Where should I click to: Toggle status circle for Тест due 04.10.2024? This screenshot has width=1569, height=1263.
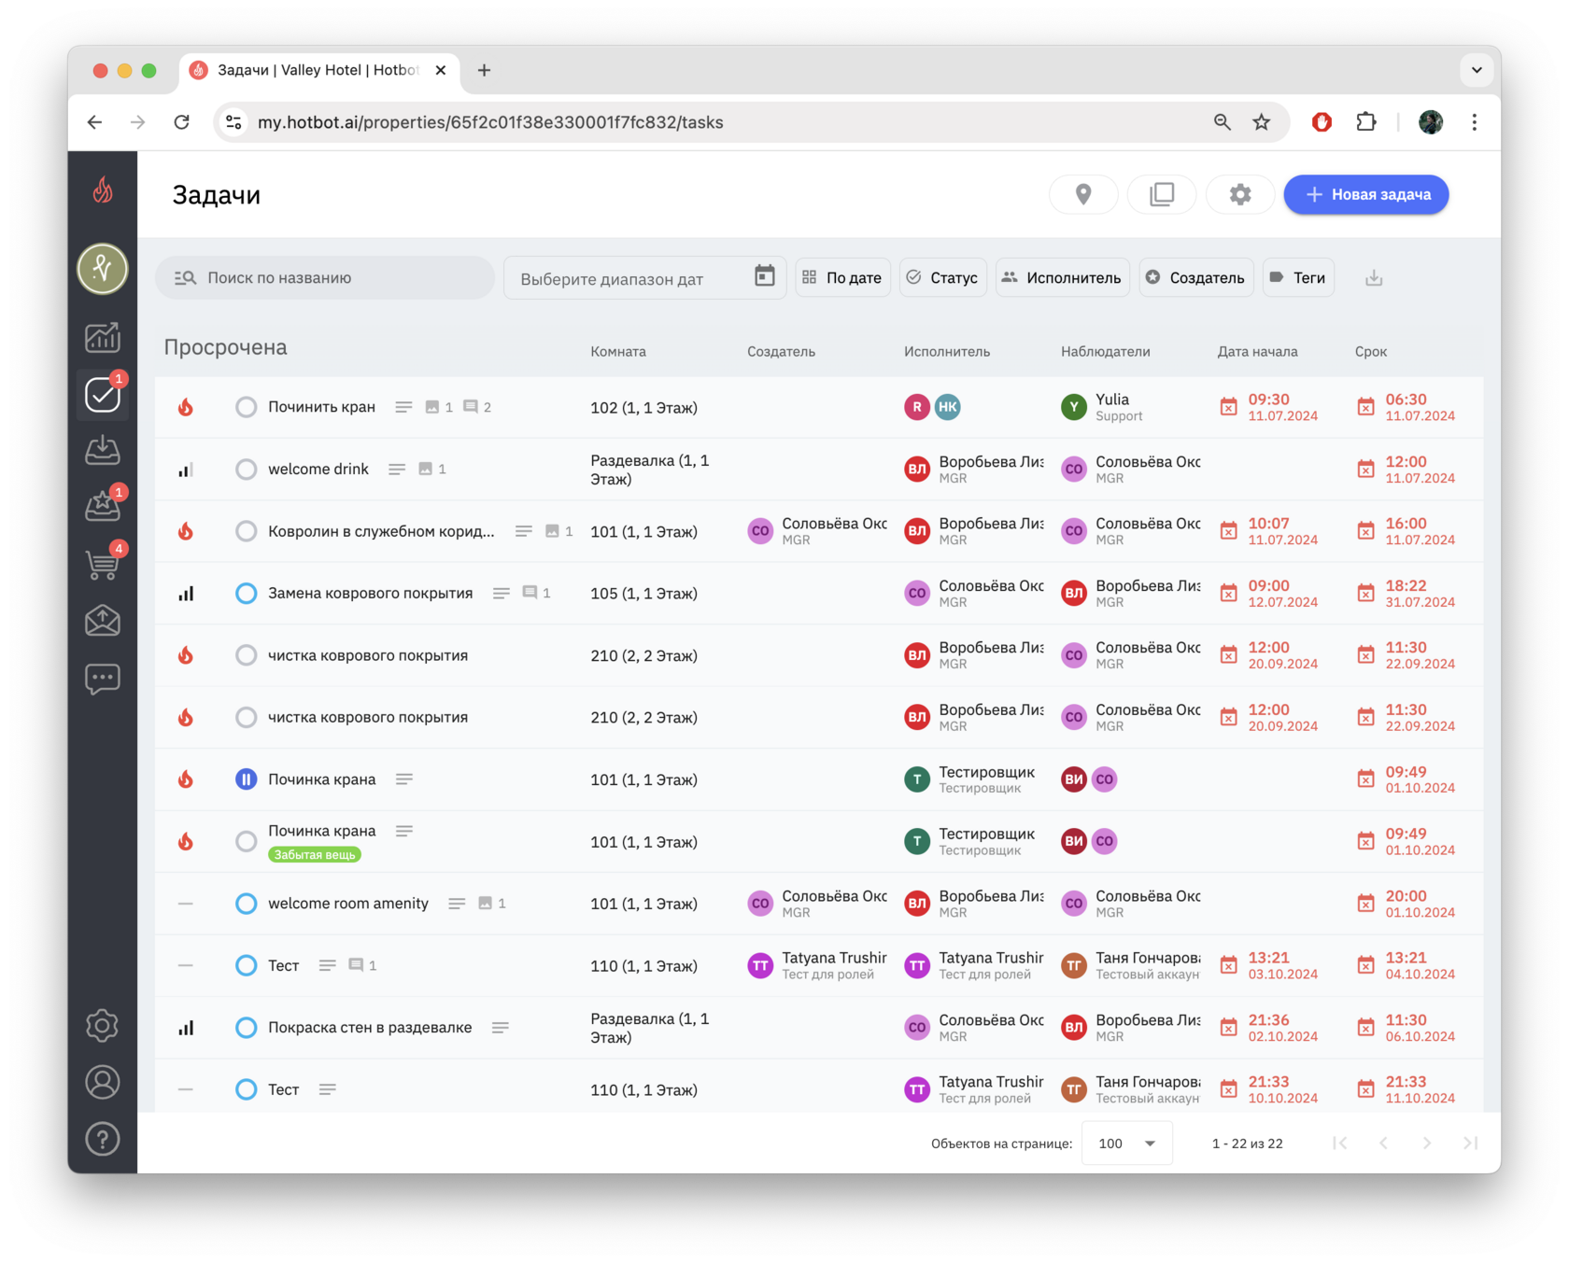pos(246,965)
